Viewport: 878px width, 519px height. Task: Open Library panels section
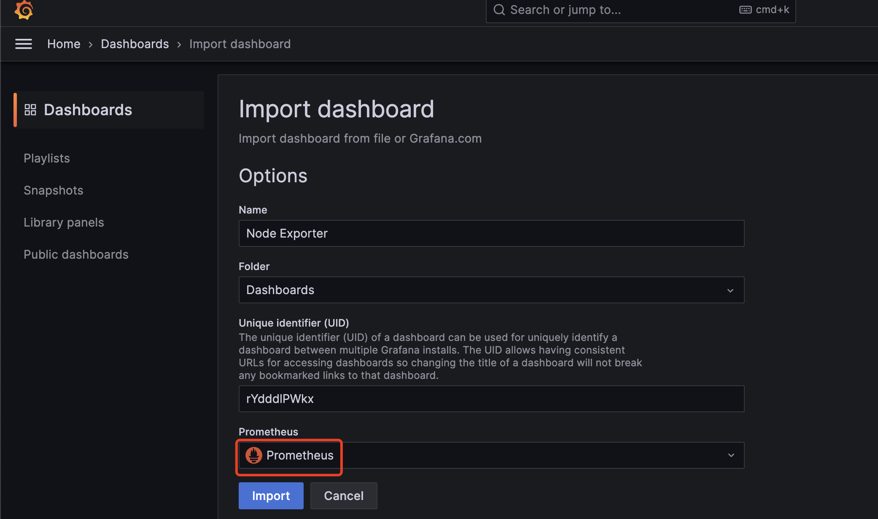(64, 222)
